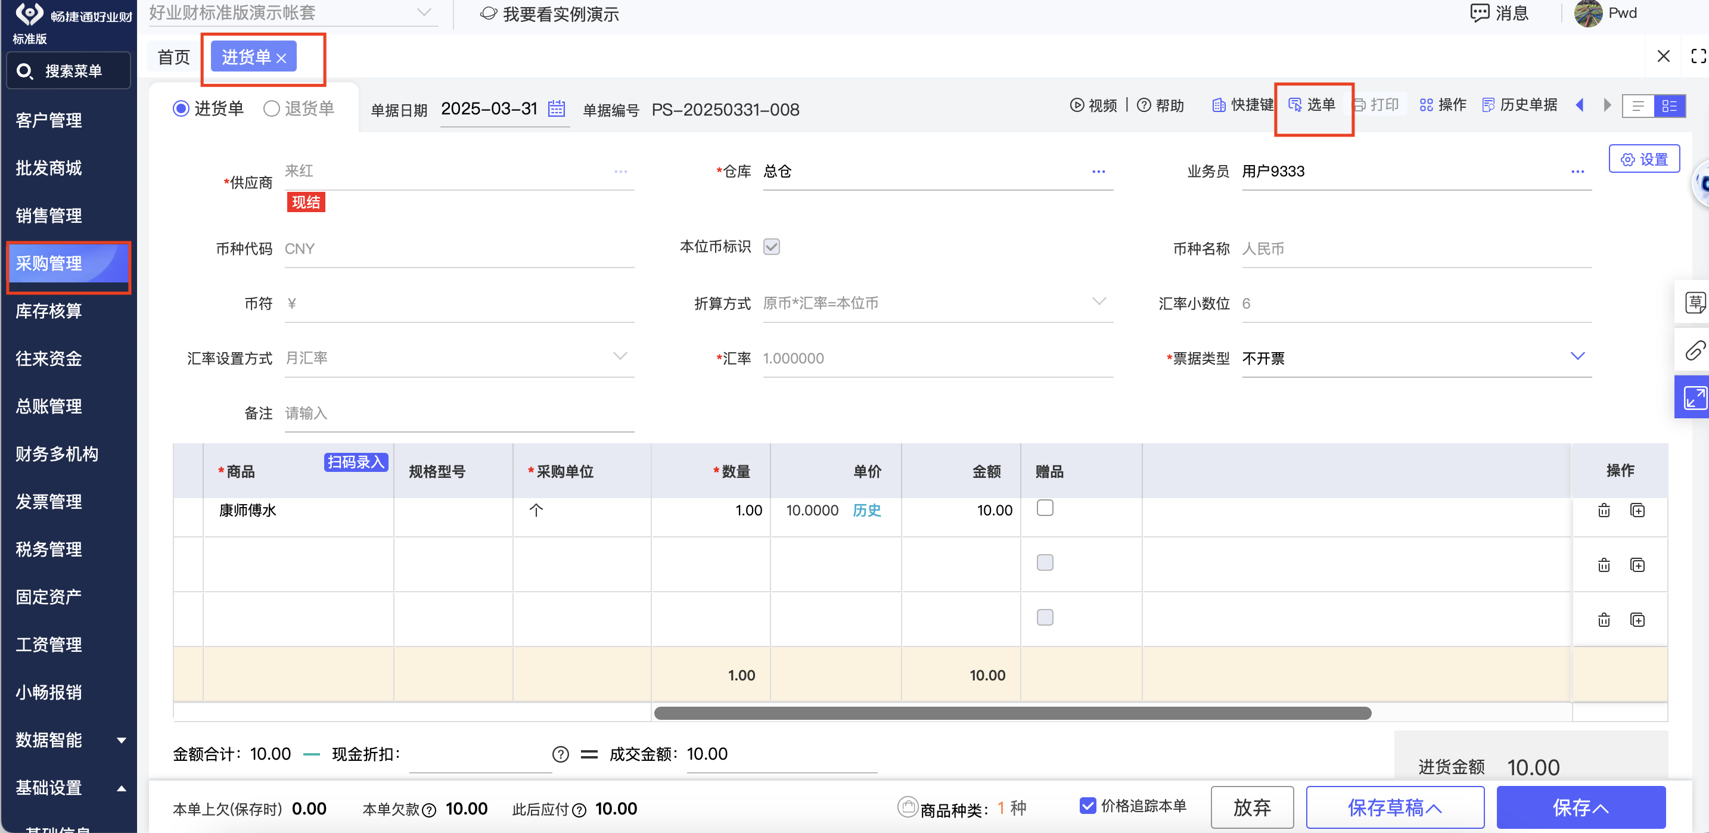1709x833 pixels.
Task: Open 库存核算 in the sidebar menu
Action: point(49,311)
